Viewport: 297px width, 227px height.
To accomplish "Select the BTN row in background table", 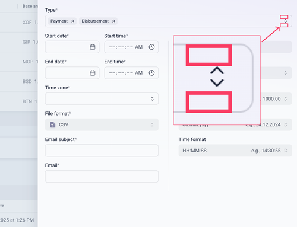I will pos(19,101).
